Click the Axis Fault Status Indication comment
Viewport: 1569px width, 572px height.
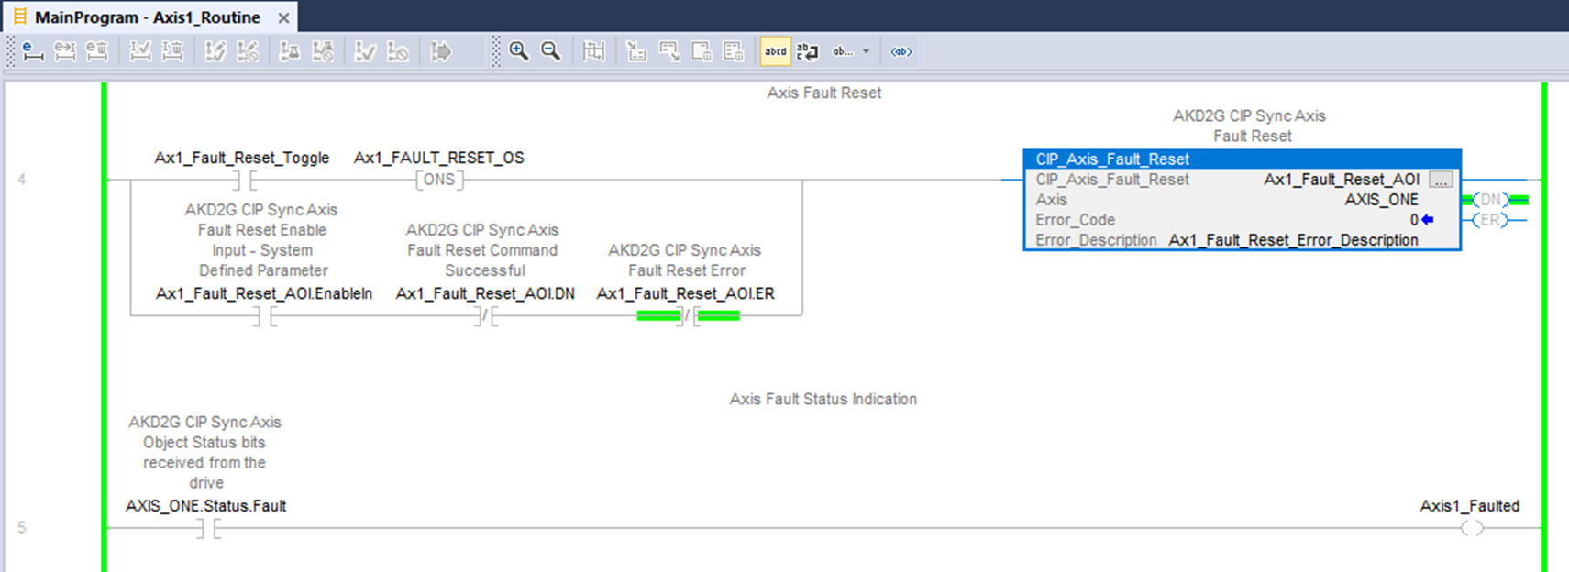click(823, 399)
